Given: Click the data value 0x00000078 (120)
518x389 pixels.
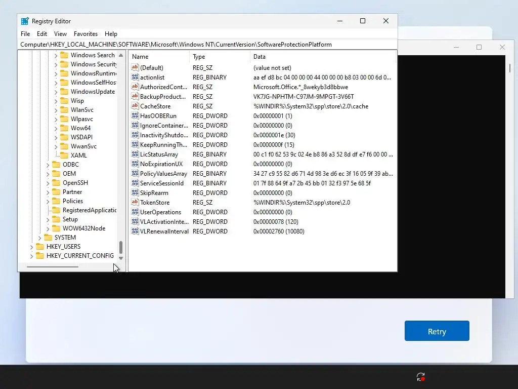Looking at the screenshot, I should click(276, 222).
